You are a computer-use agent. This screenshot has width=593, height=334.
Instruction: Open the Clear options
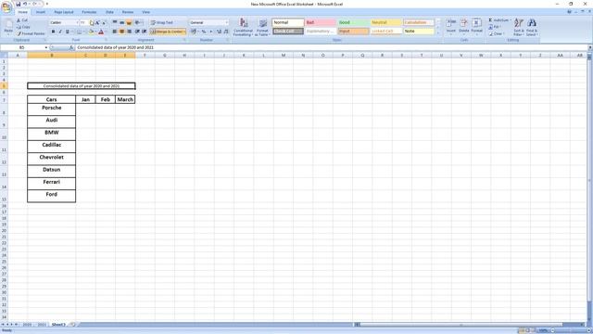coord(496,33)
